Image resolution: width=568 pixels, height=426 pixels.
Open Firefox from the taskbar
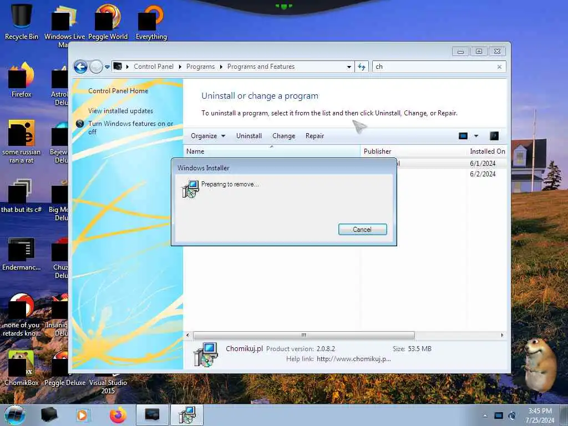tap(118, 415)
